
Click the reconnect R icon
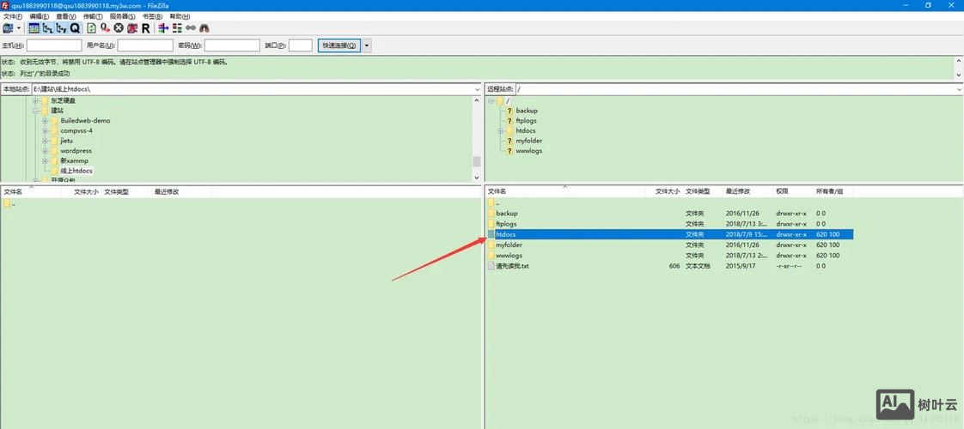(145, 28)
